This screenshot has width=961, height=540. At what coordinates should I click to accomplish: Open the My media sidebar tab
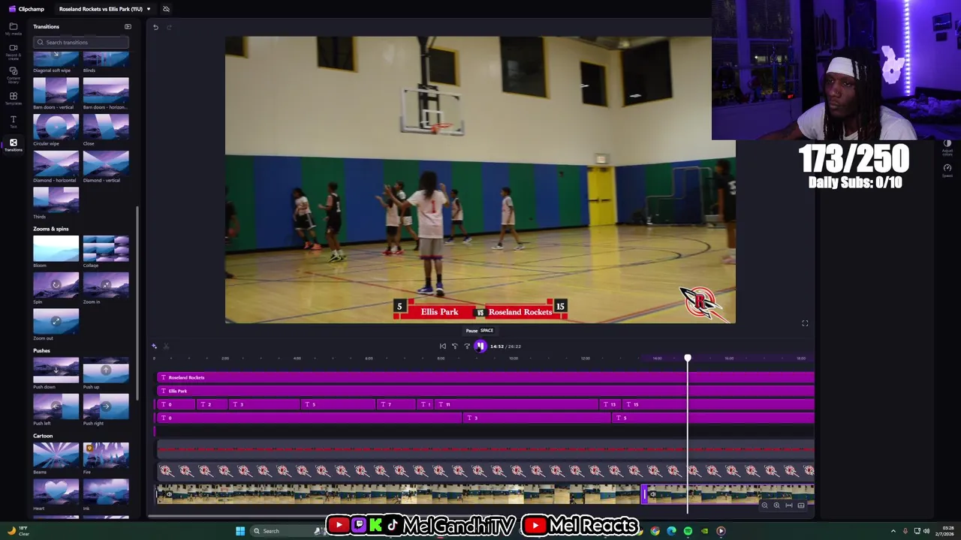coord(13,28)
